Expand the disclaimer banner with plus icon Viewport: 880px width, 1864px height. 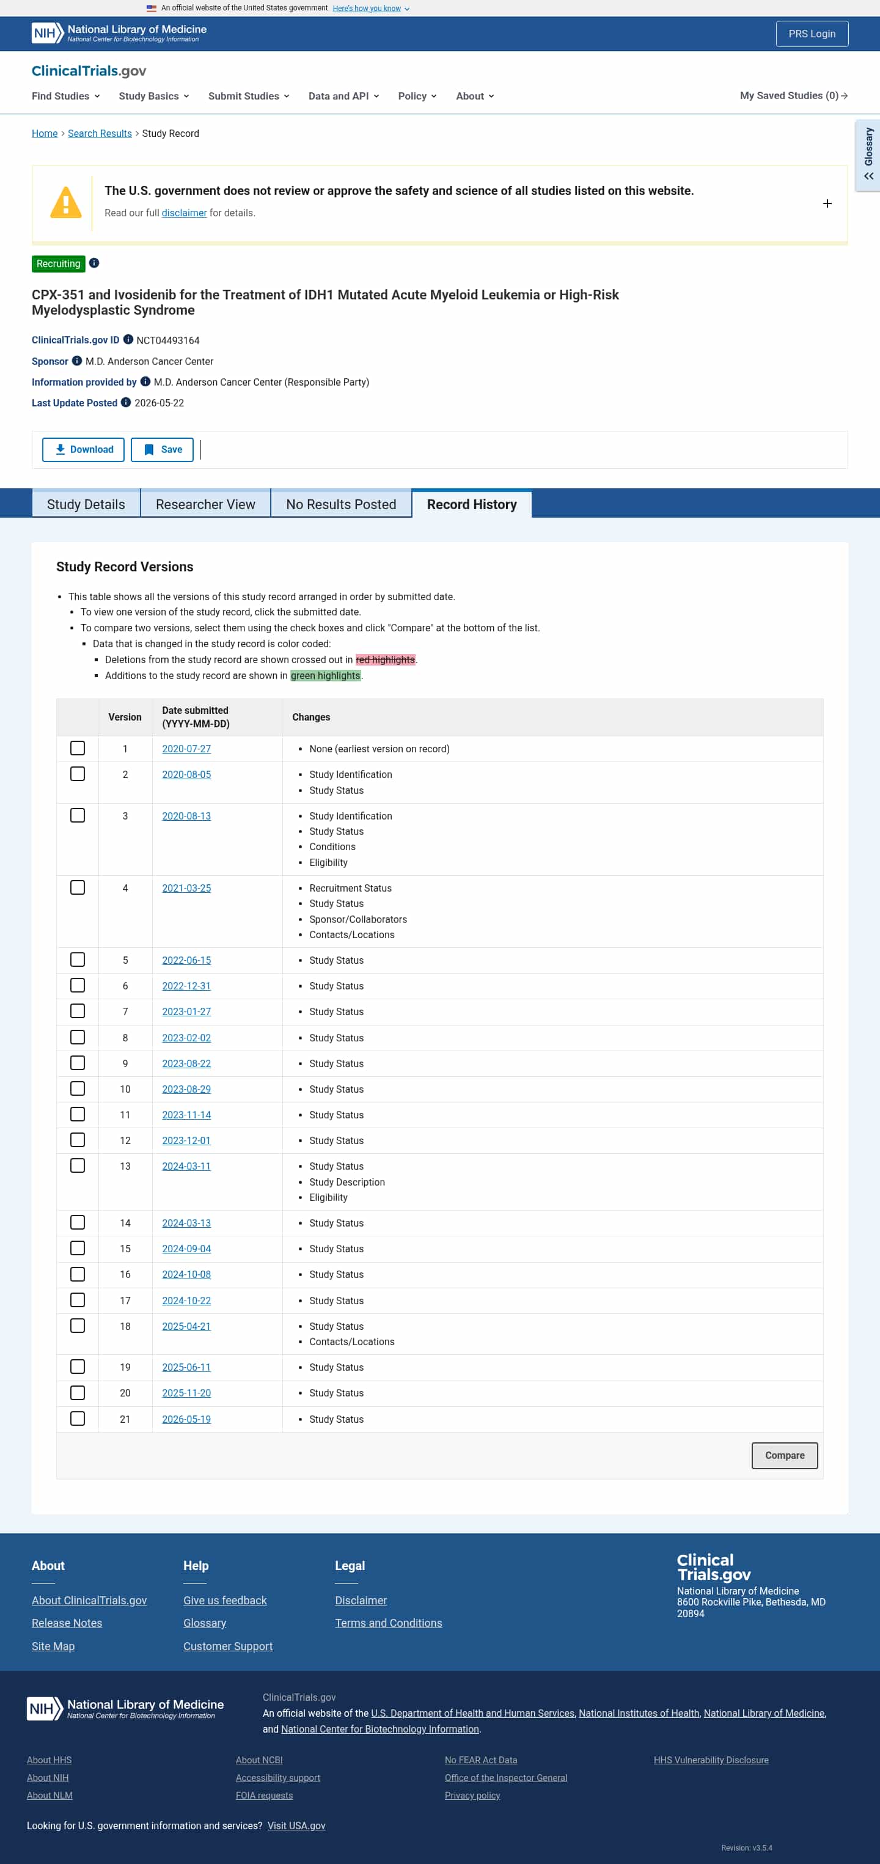pos(827,204)
